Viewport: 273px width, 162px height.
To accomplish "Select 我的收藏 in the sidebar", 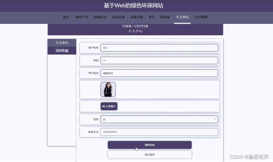I will pyautogui.click(x=62, y=50).
